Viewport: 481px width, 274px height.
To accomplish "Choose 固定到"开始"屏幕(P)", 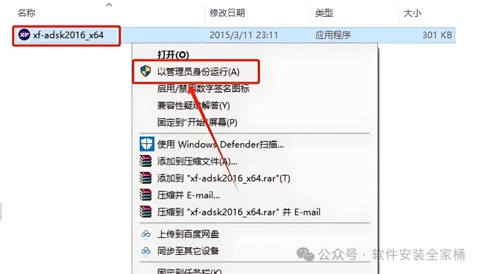I will (197, 122).
